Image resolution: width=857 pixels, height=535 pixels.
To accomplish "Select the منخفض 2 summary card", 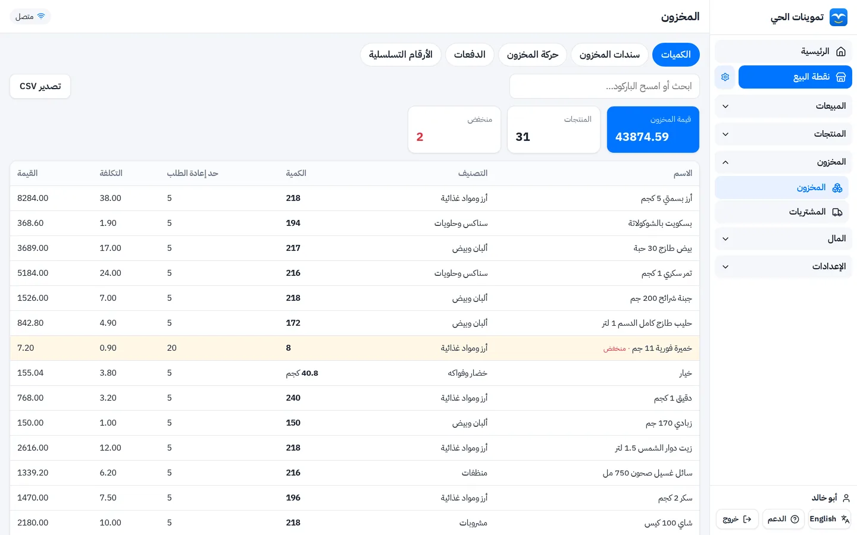I will coord(454,130).
